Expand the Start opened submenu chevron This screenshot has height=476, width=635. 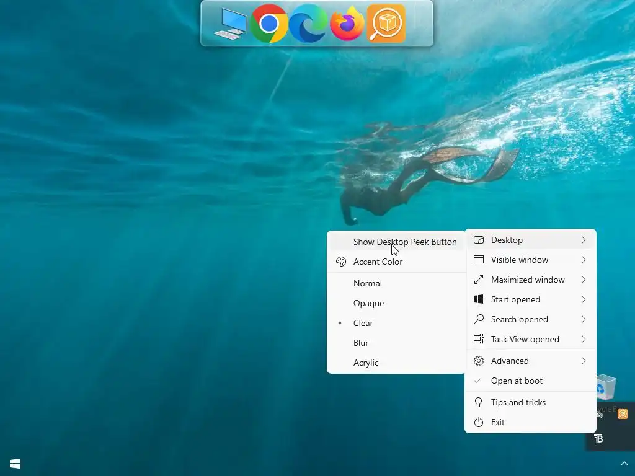tap(584, 299)
